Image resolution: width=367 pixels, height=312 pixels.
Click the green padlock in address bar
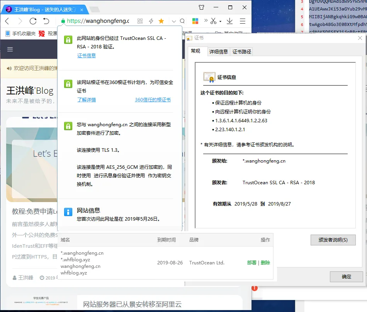(x=63, y=21)
